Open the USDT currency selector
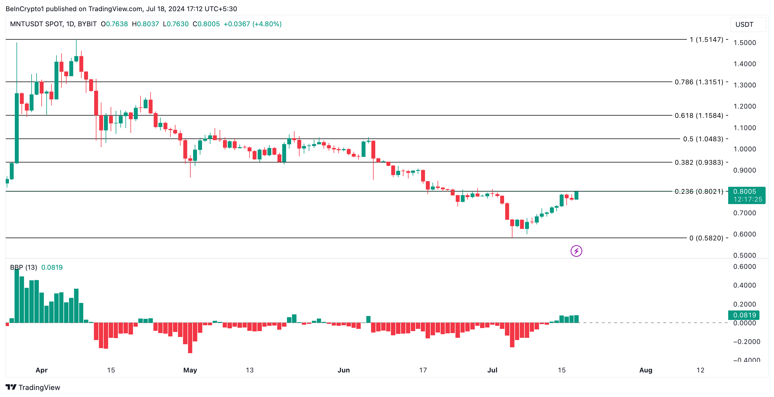Image resolution: width=774 pixels, height=397 pixels. [x=747, y=24]
